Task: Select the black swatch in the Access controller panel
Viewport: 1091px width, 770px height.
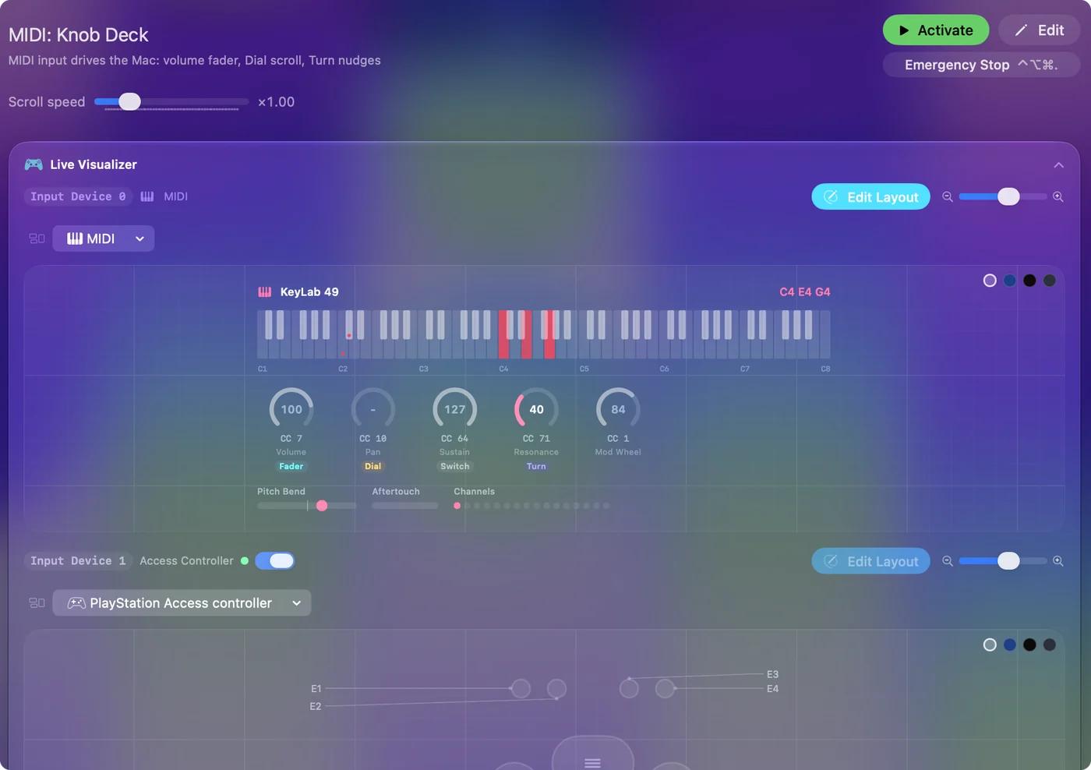Action: (1029, 645)
